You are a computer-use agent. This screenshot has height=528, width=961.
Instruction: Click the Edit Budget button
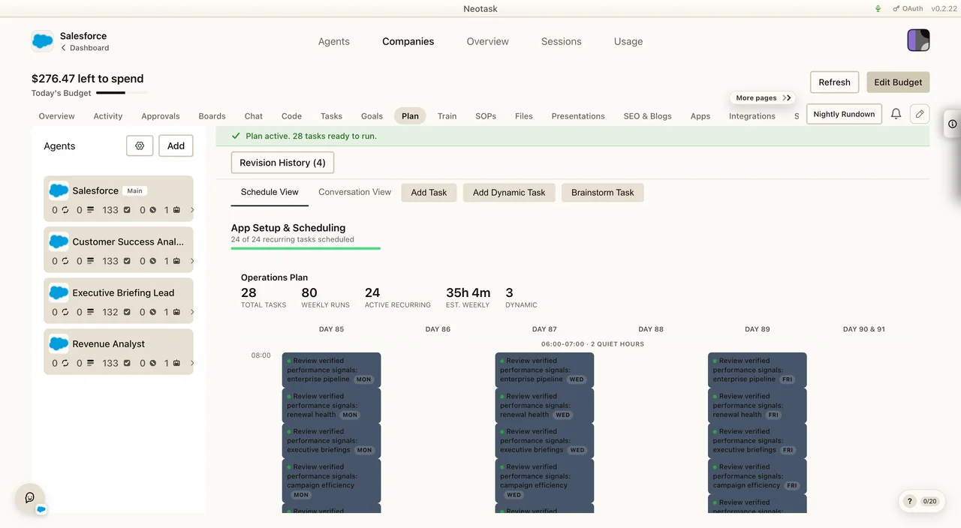[898, 82]
